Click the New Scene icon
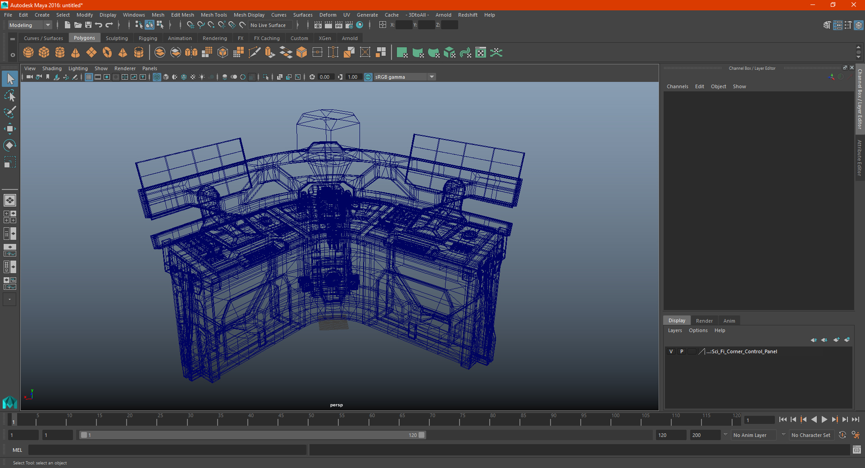 pos(68,25)
